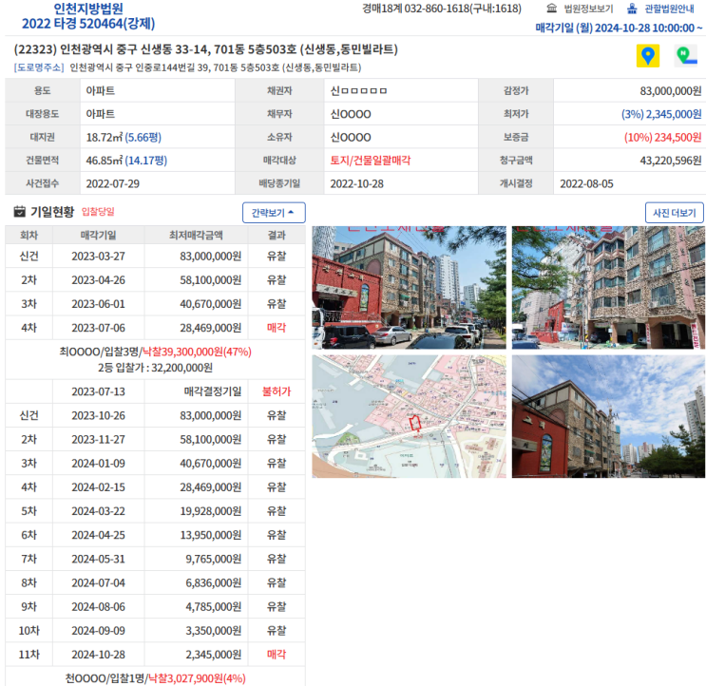Click the [도로명주소] label
Viewport: 706px width, 686px height.
point(39,67)
